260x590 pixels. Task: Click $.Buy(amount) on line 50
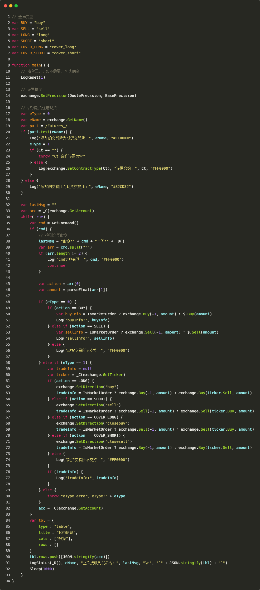pyautogui.click(x=197, y=314)
